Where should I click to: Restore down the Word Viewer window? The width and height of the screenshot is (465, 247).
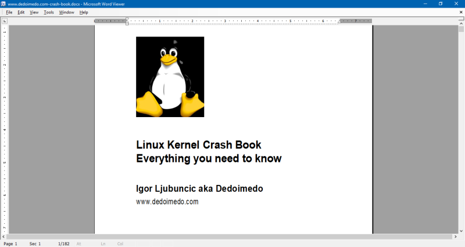click(x=440, y=4)
